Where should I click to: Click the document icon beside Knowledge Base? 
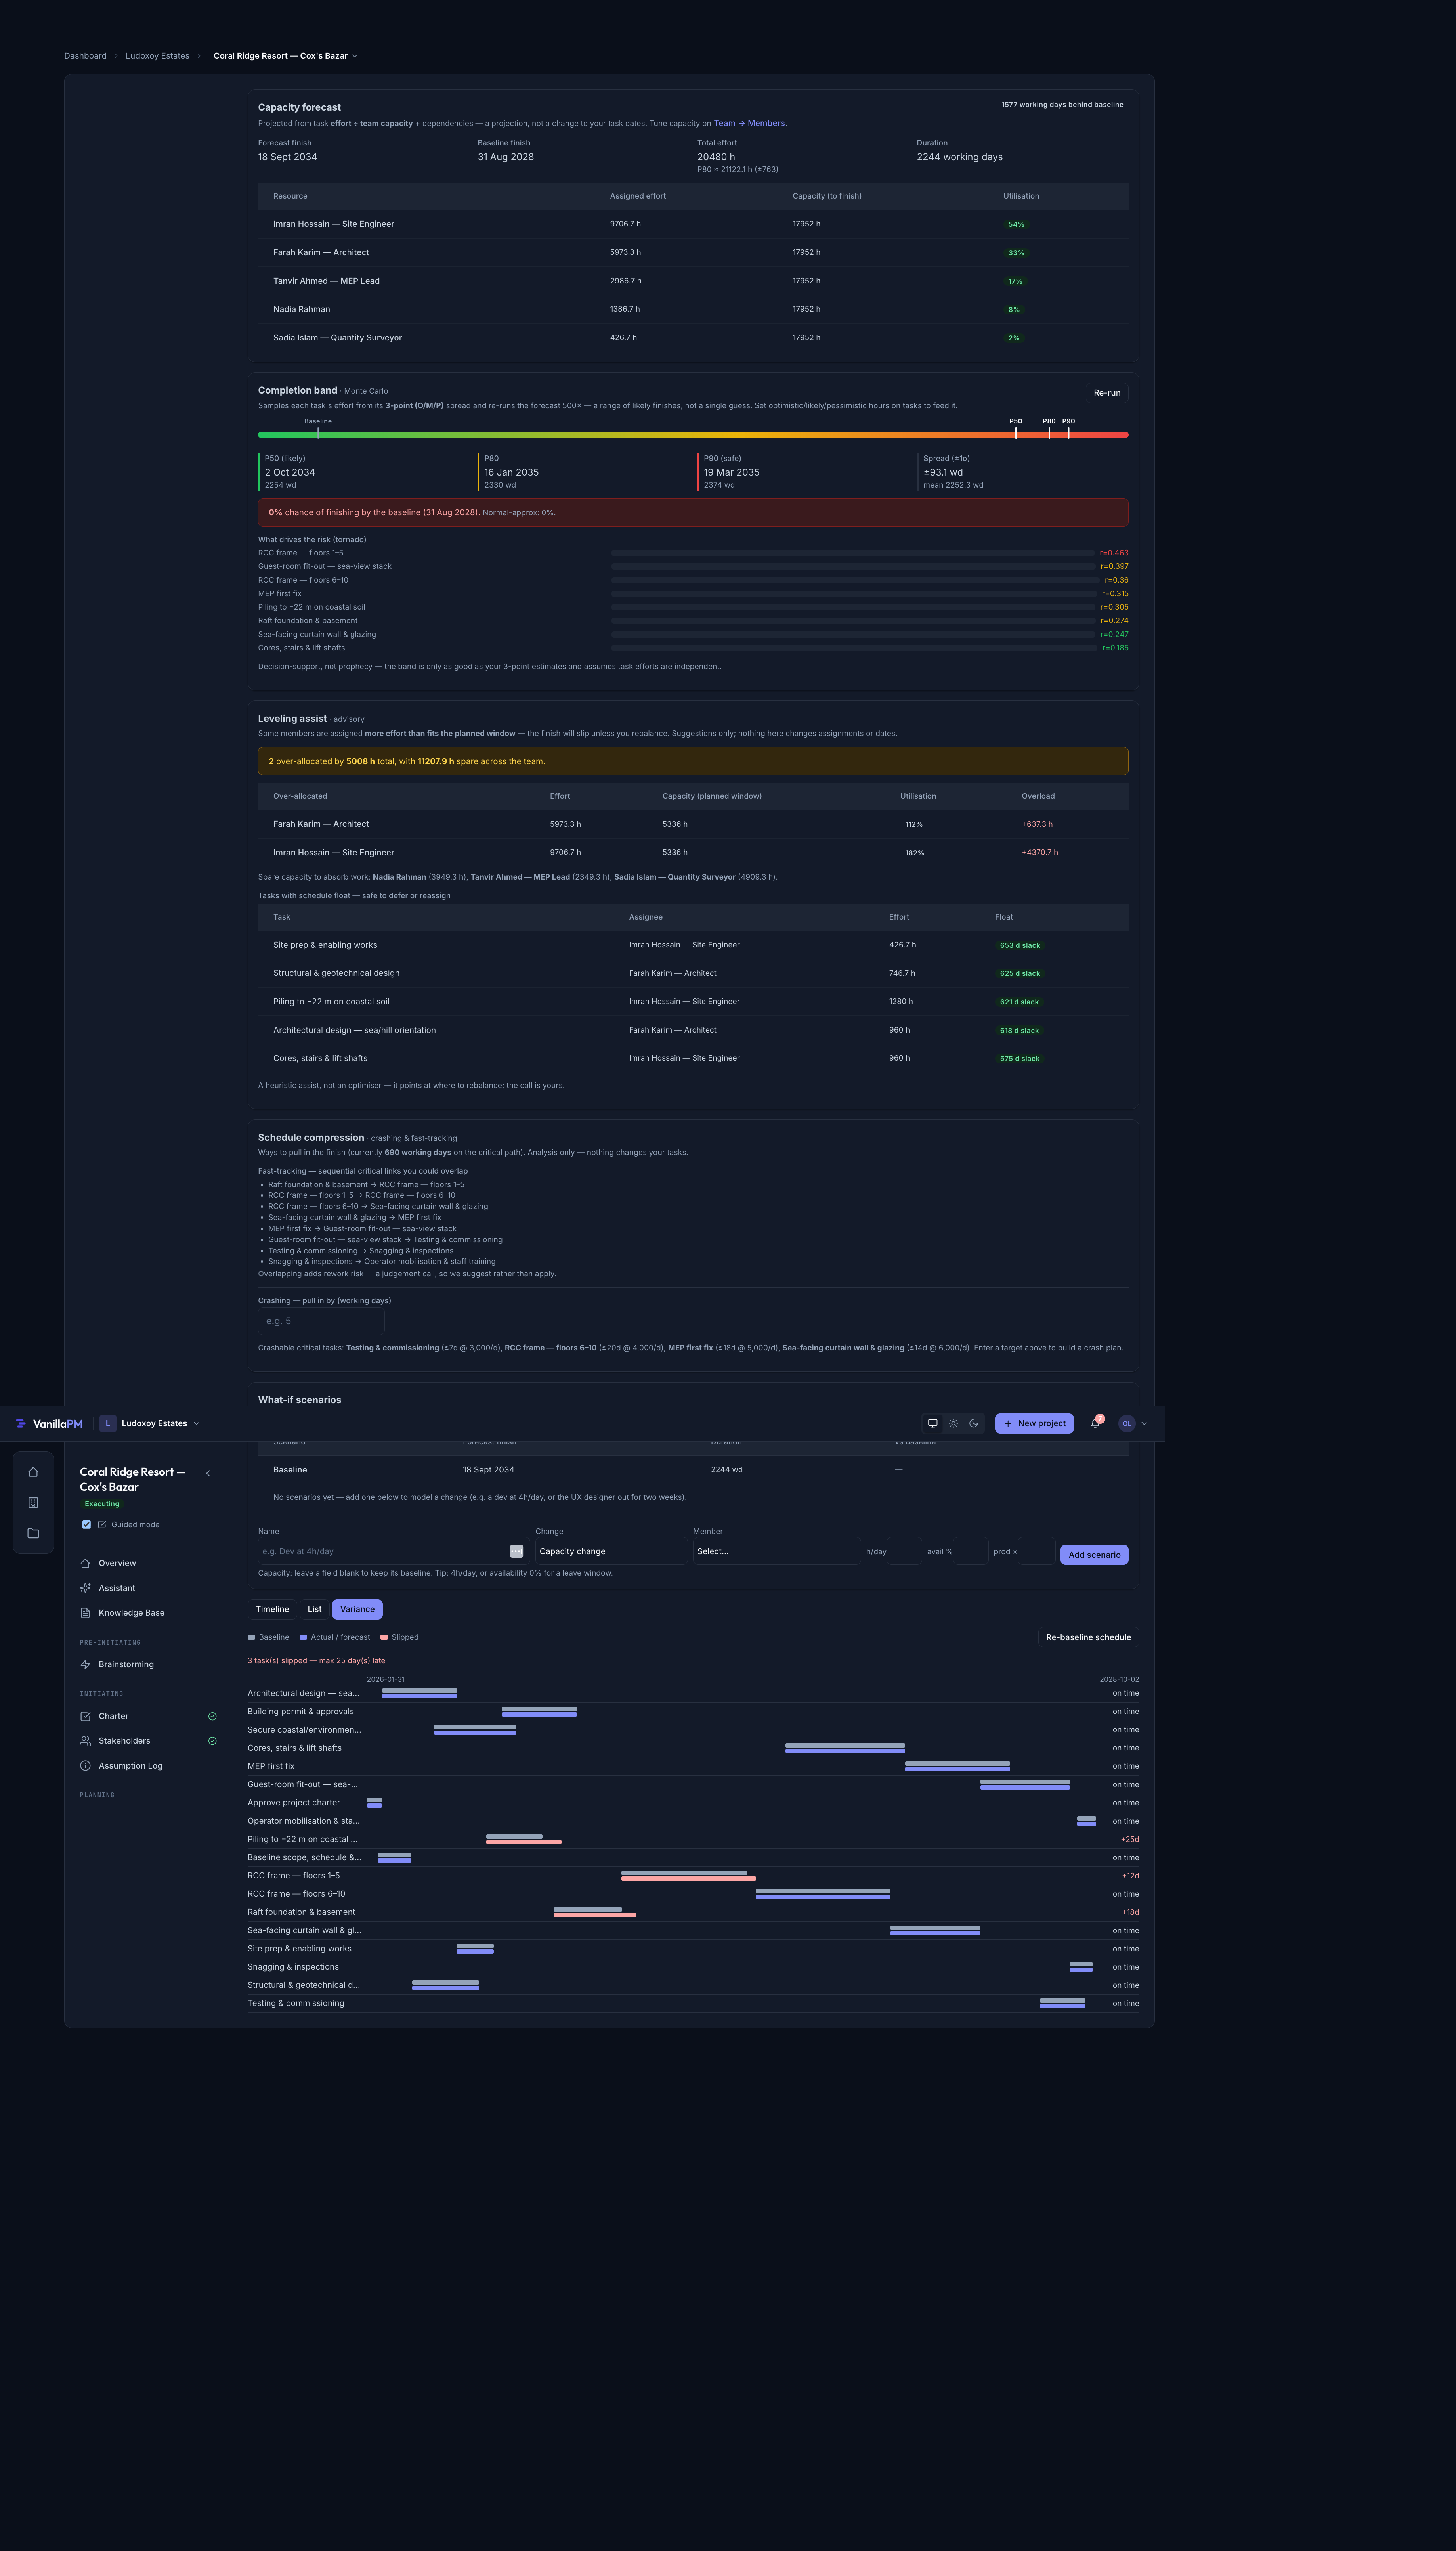point(85,1613)
